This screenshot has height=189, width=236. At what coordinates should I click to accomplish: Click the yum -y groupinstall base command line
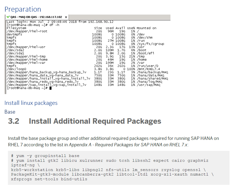coord(45,156)
